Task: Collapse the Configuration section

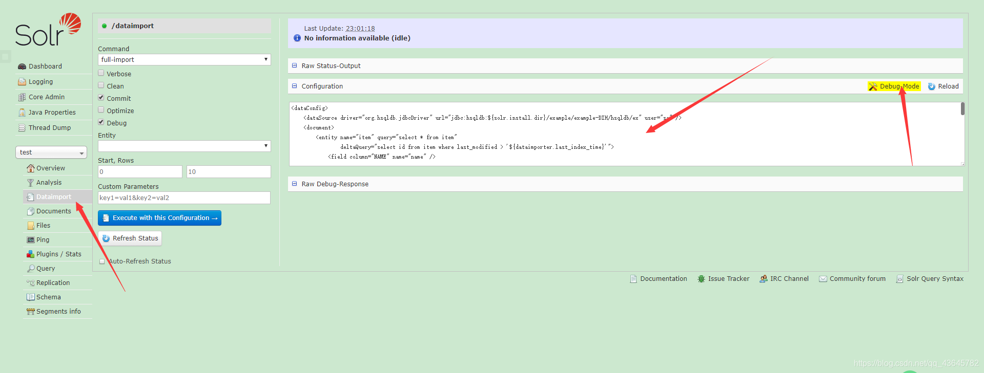Action: point(295,86)
